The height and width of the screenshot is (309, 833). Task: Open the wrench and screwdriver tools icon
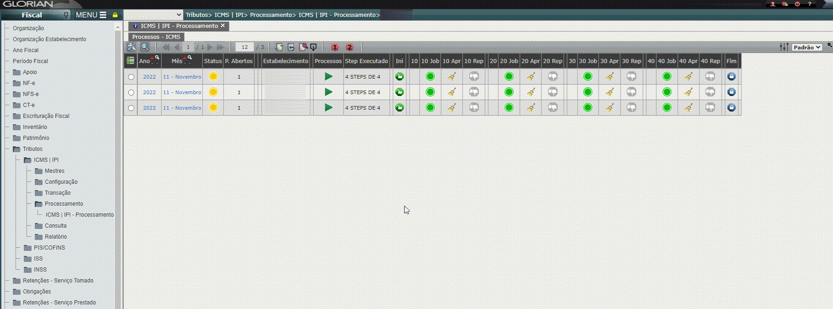pos(131,47)
